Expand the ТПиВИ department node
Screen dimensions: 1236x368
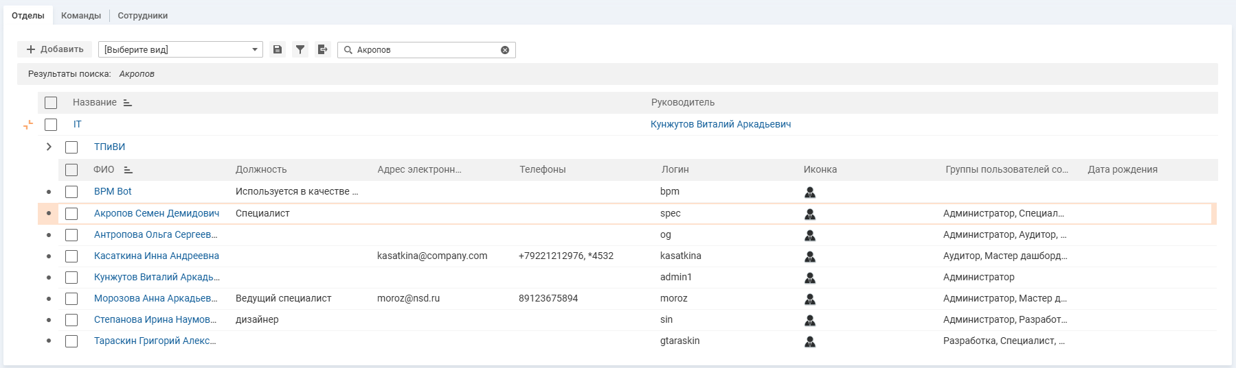click(49, 147)
